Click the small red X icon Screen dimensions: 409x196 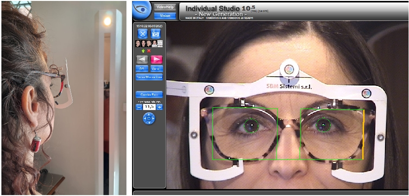click(149, 51)
